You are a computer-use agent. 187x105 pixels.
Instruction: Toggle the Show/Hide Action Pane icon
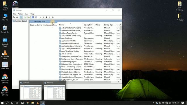coord(36,17)
